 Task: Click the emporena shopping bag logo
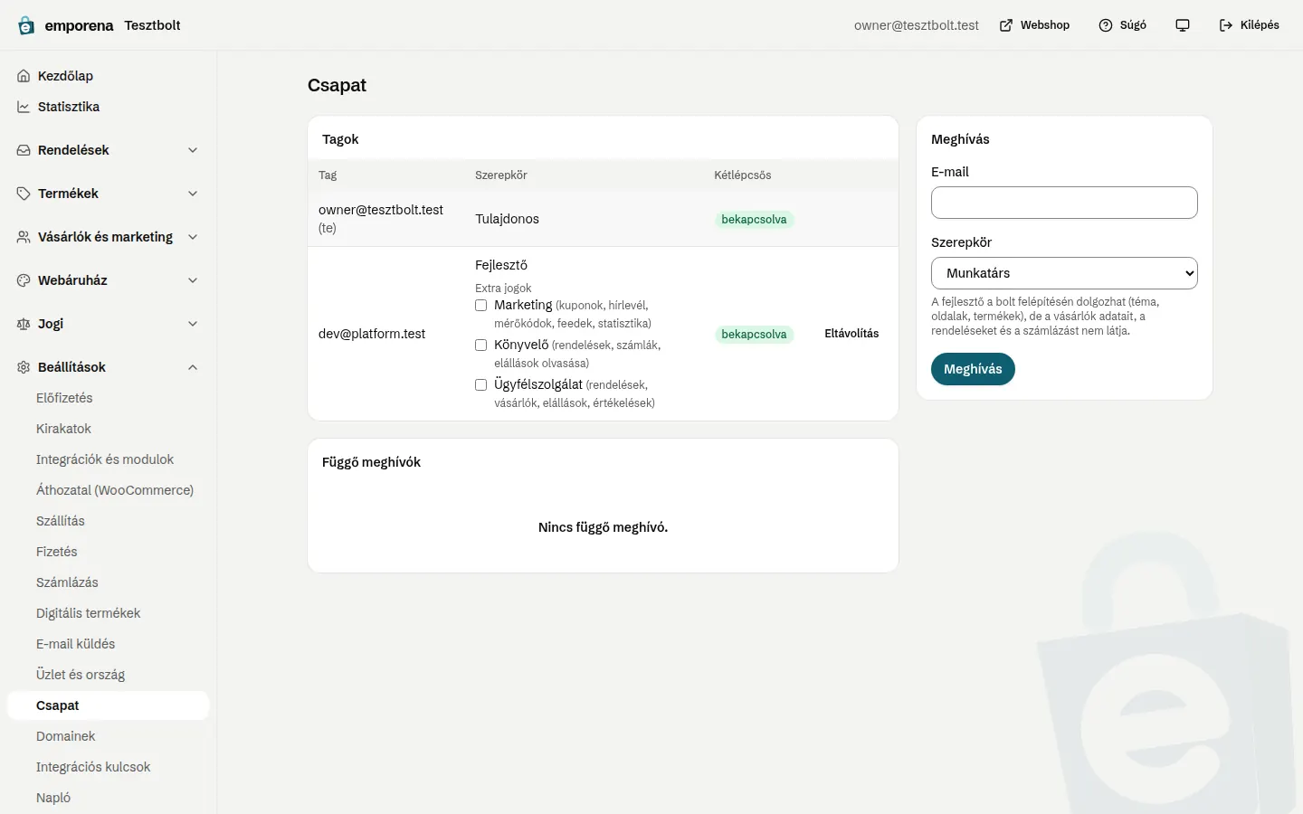tap(26, 25)
